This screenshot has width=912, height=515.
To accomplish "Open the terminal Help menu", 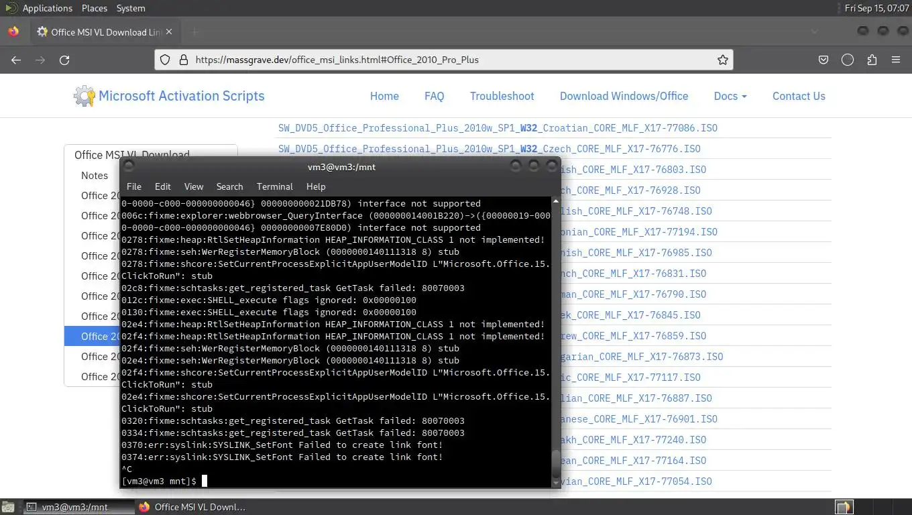I will point(316,186).
